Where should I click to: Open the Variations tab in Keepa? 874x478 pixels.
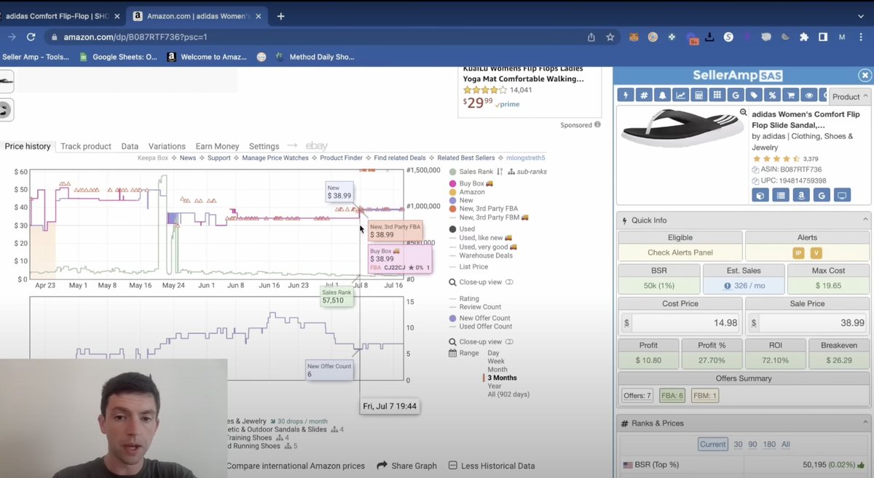(x=167, y=146)
